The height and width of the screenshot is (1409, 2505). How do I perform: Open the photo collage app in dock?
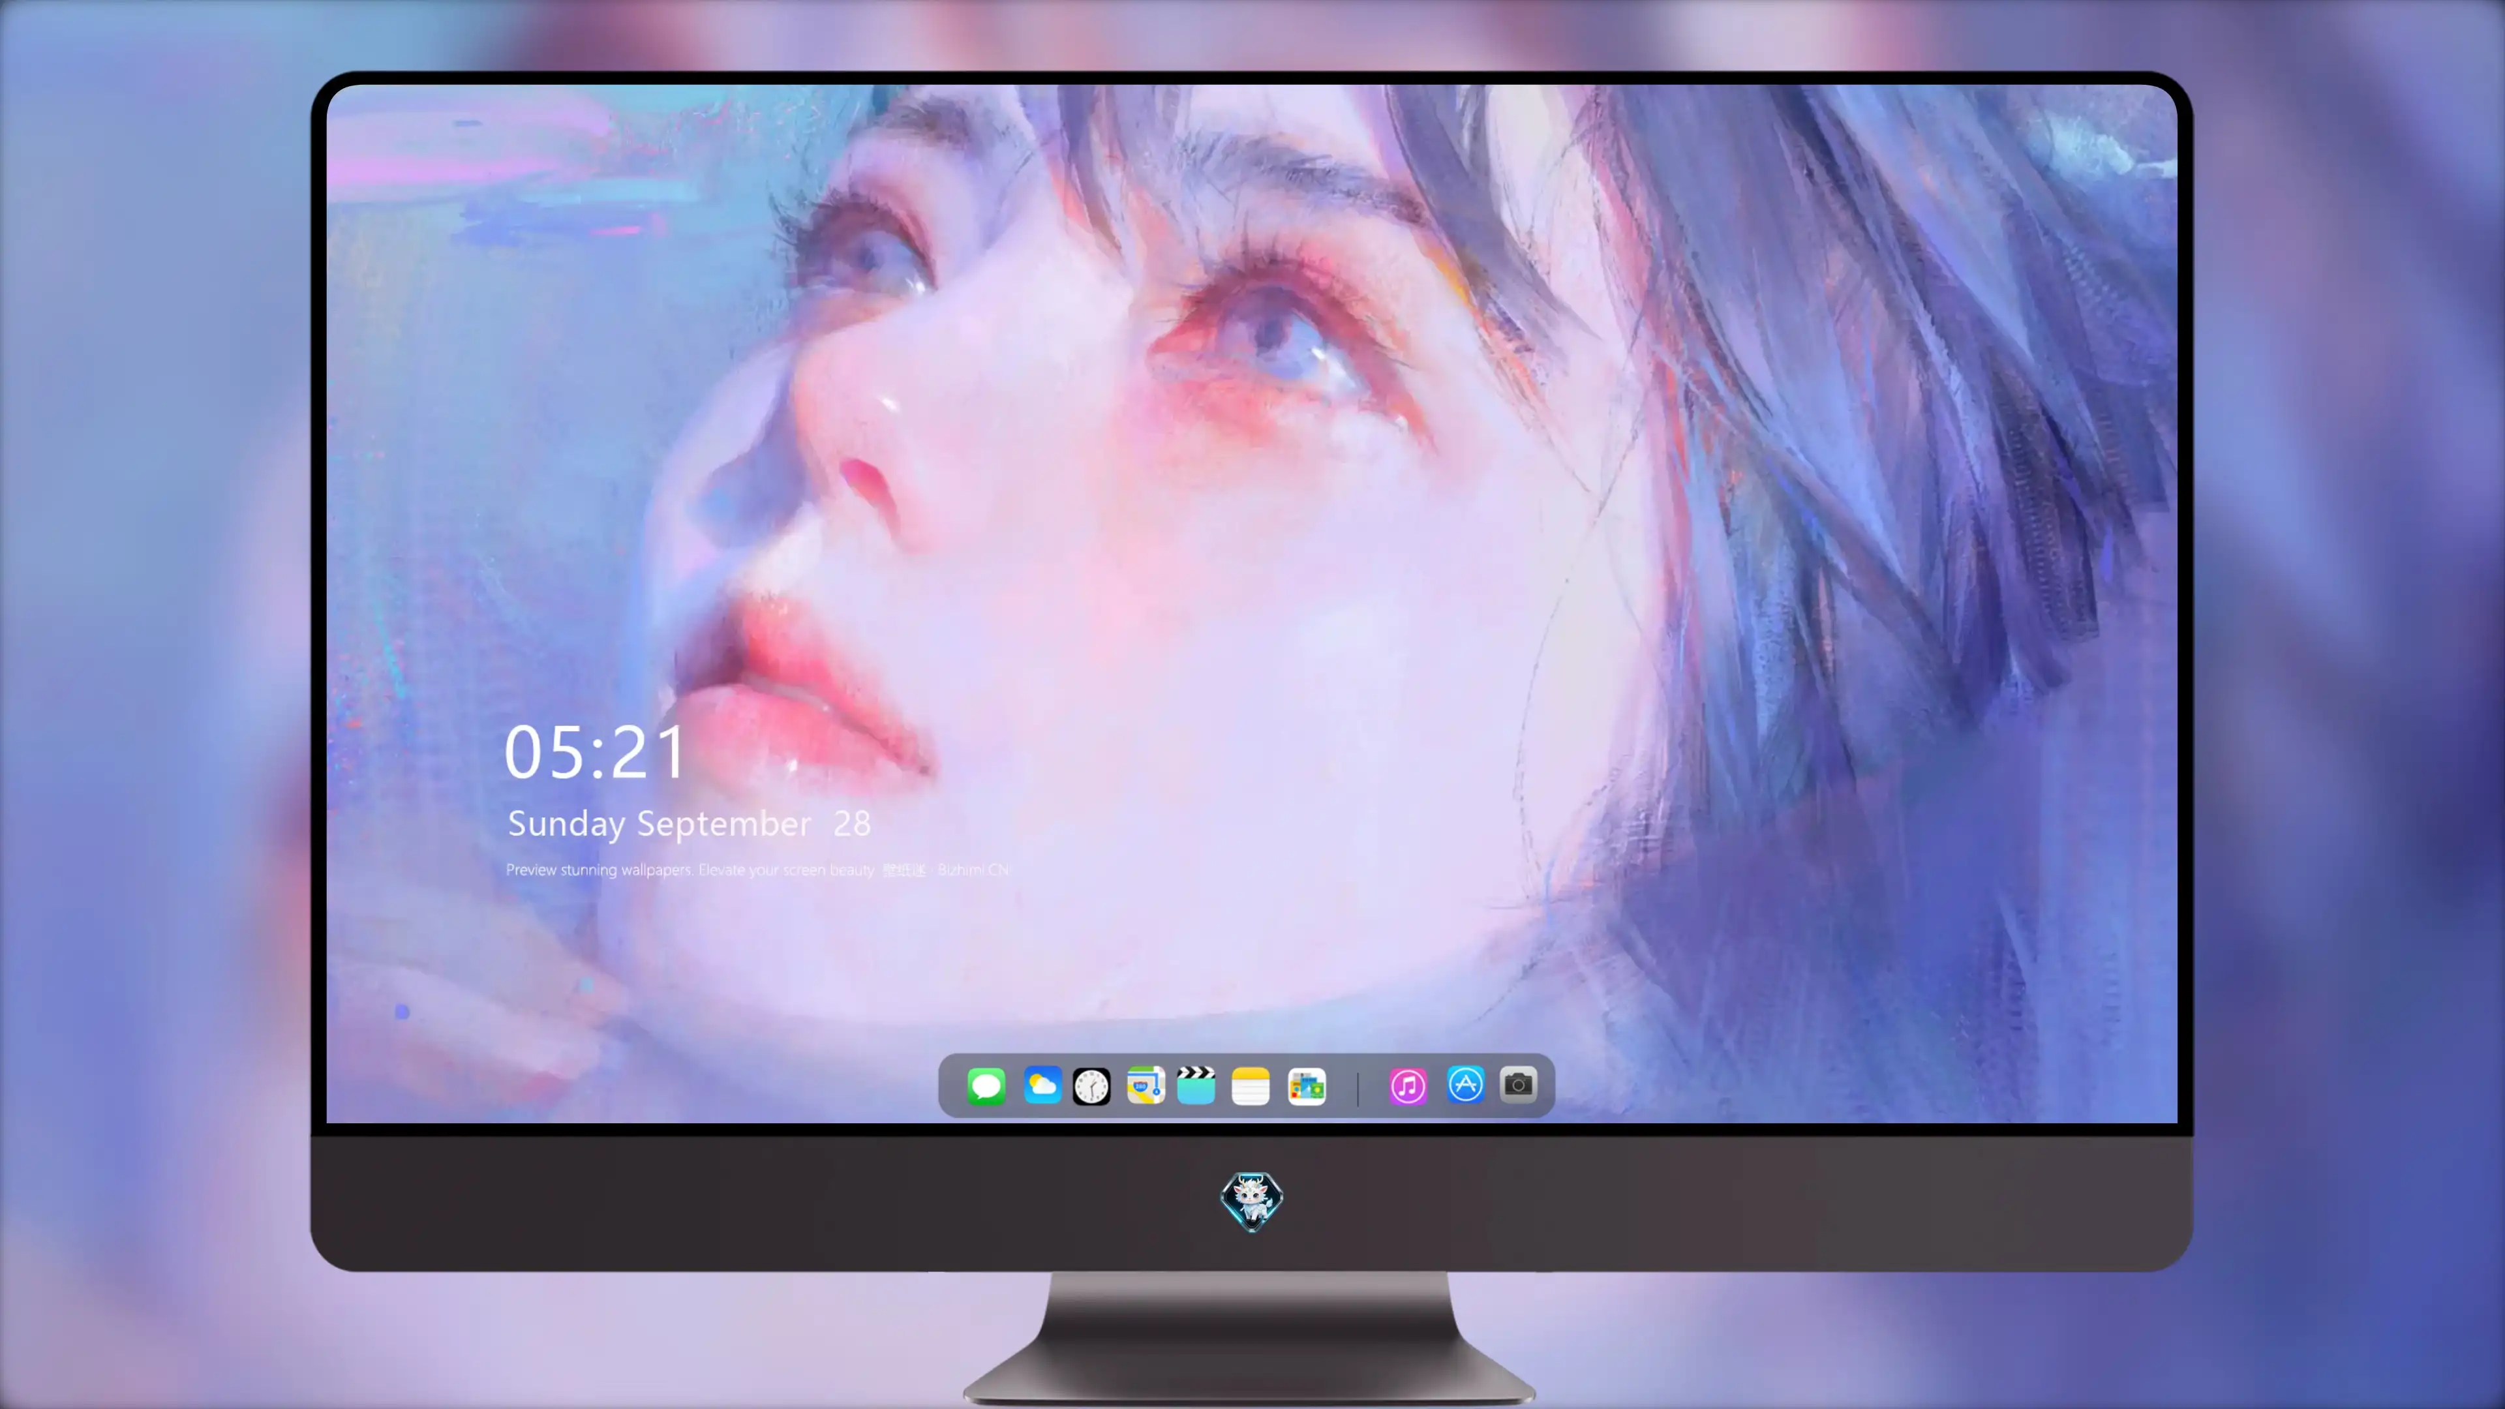click(x=1306, y=1086)
